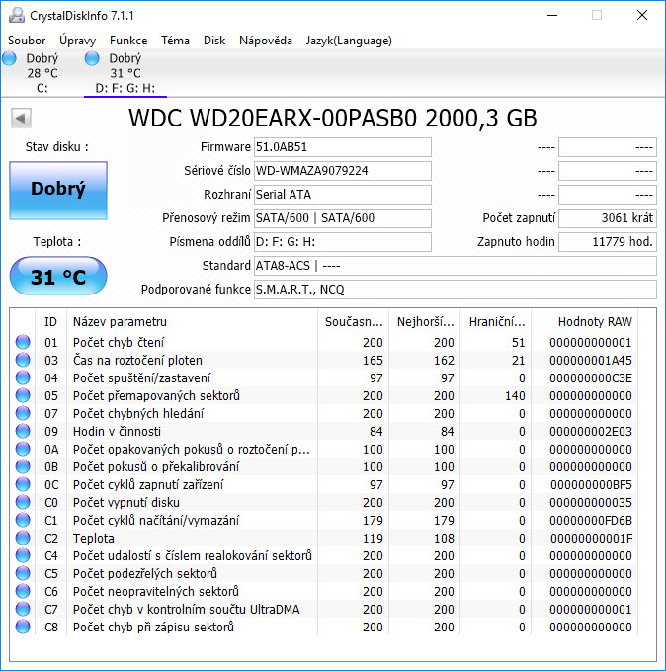666x671 pixels.
Task: Select the D: F: G: H: disk status orb
Action: pyautogui.click(x=92, y=58)
